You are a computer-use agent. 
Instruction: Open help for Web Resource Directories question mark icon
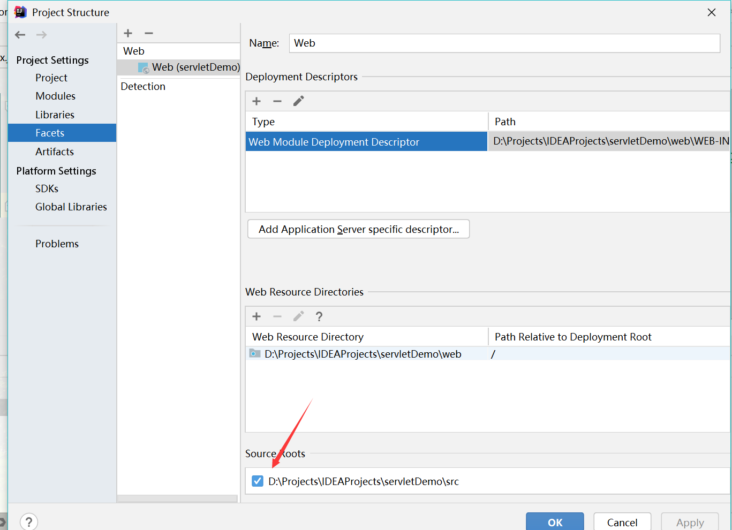pos(319,316)
